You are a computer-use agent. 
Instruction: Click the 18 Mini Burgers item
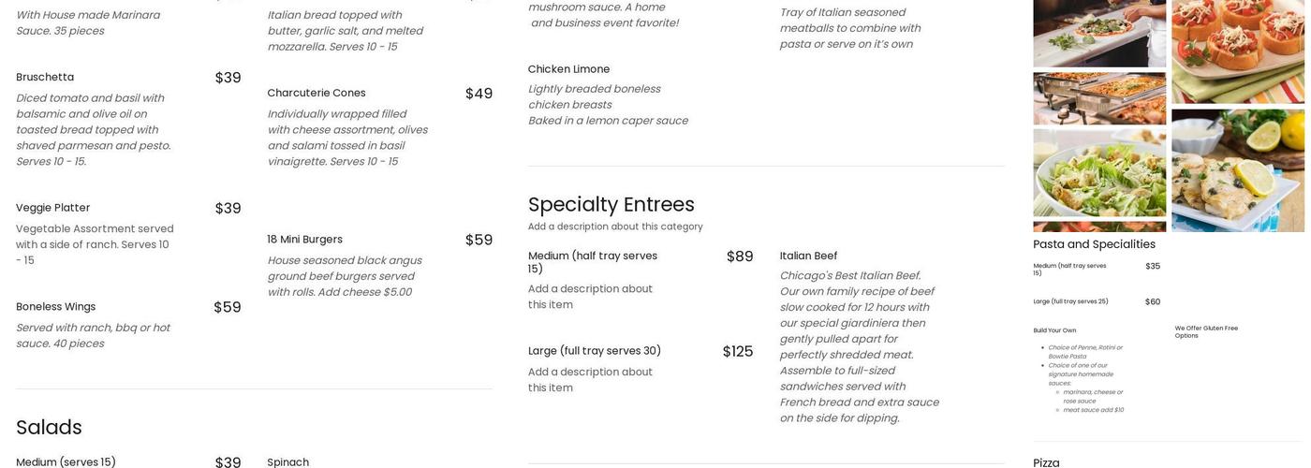[304, 240]
